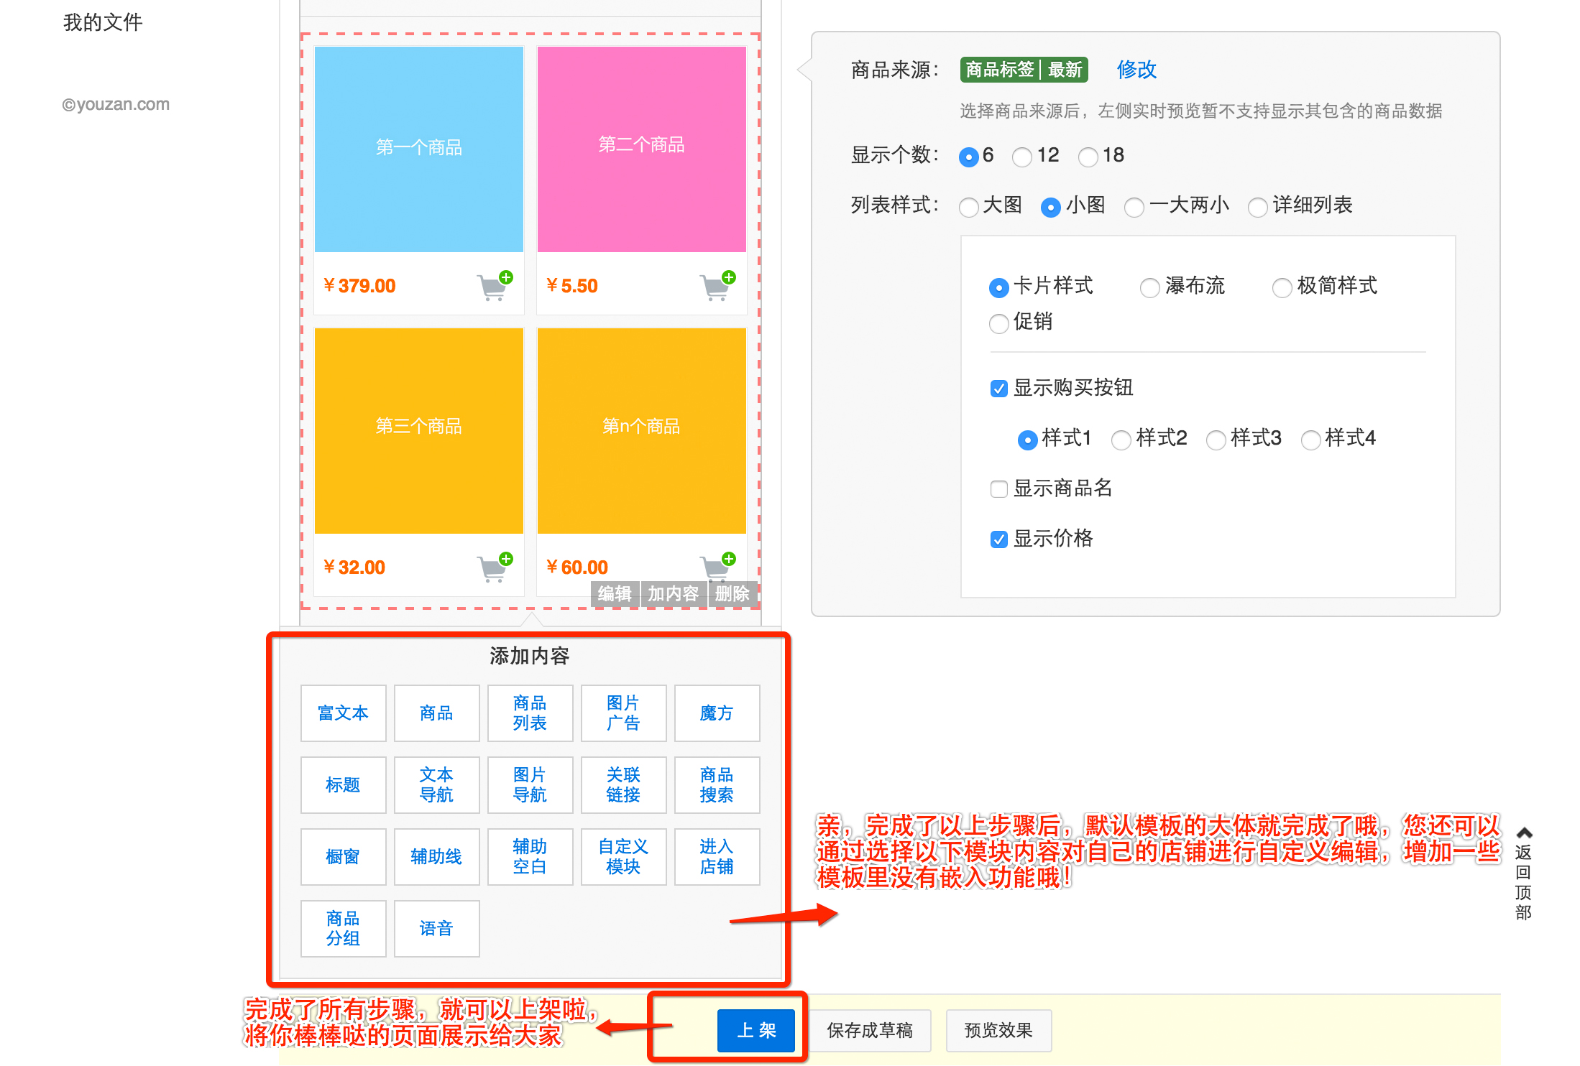Select buy button 样式4
This screenshot has width=1580, height=1066.
1310,439
